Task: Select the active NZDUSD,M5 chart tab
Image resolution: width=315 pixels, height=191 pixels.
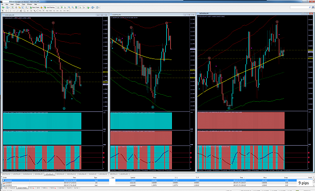Action: [x=49, y=174]
